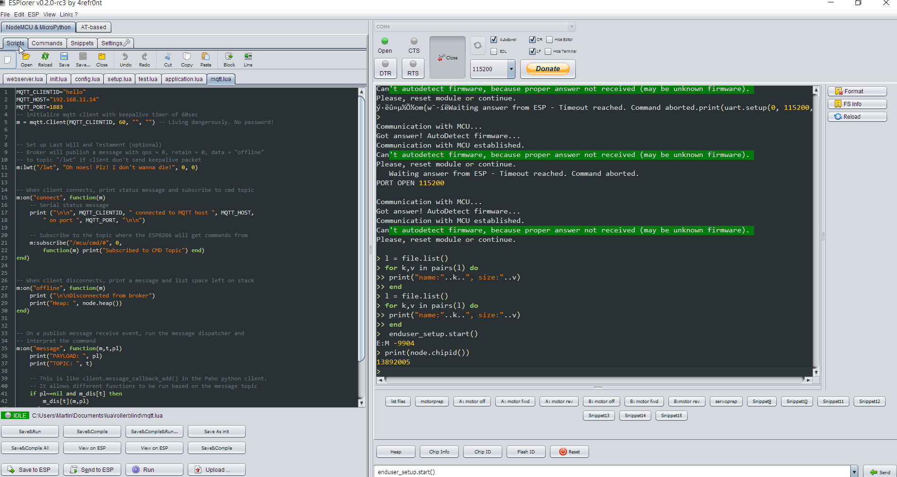Viewport: 897px width, 477px height.
Task: Click the Cut scissors icon
Action: point(168,57)
